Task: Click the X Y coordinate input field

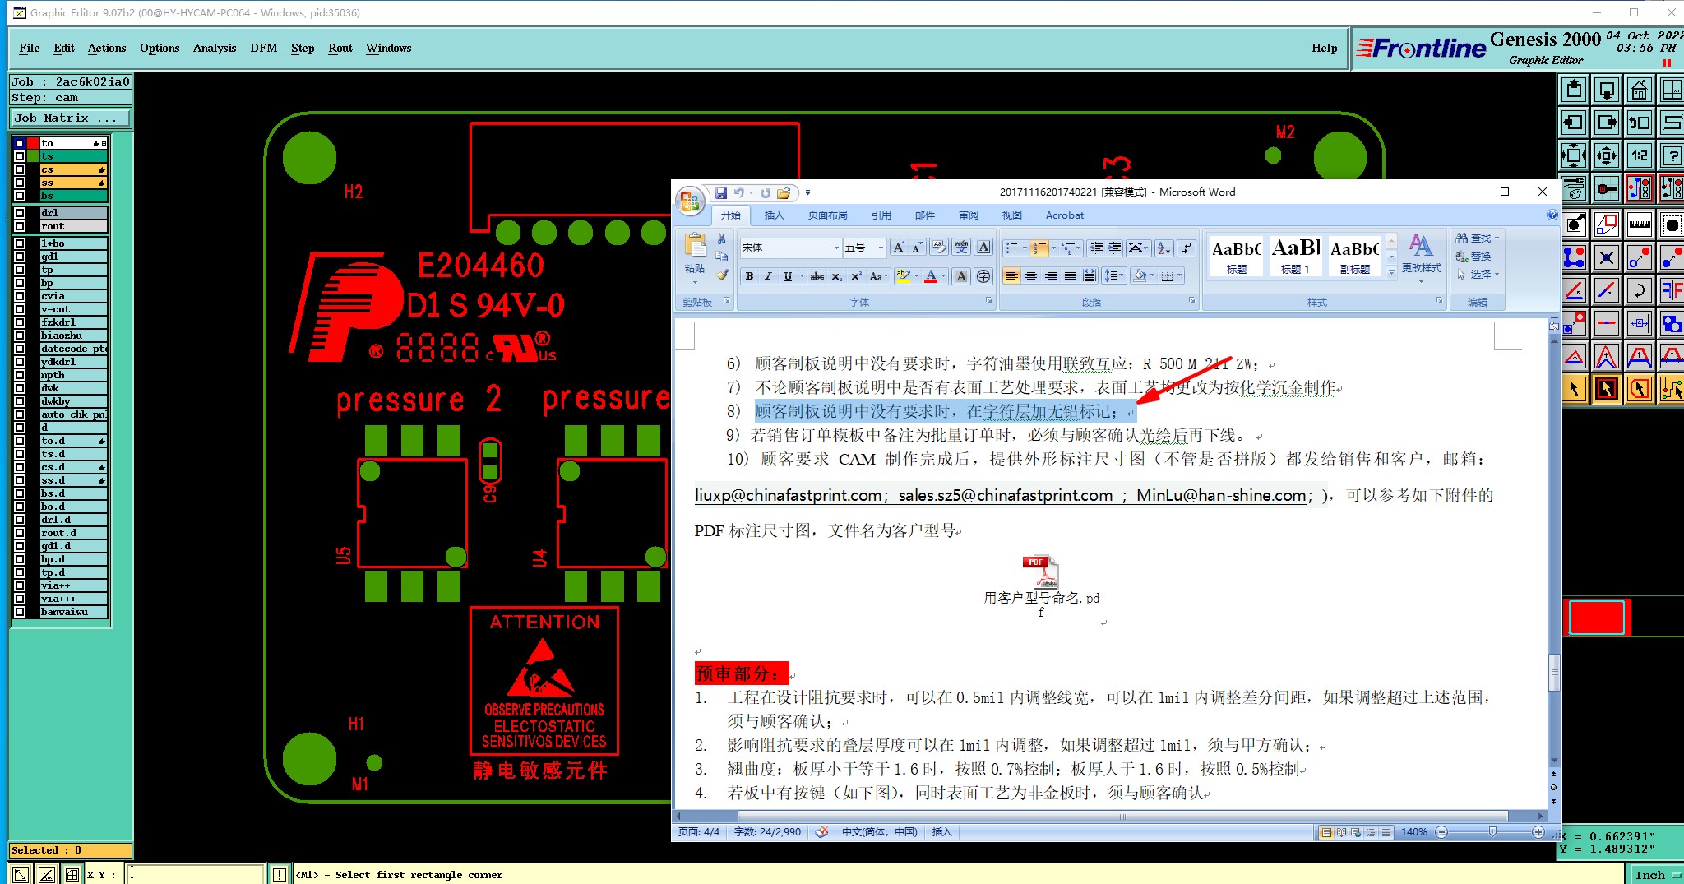Action: tap(196, 874)
